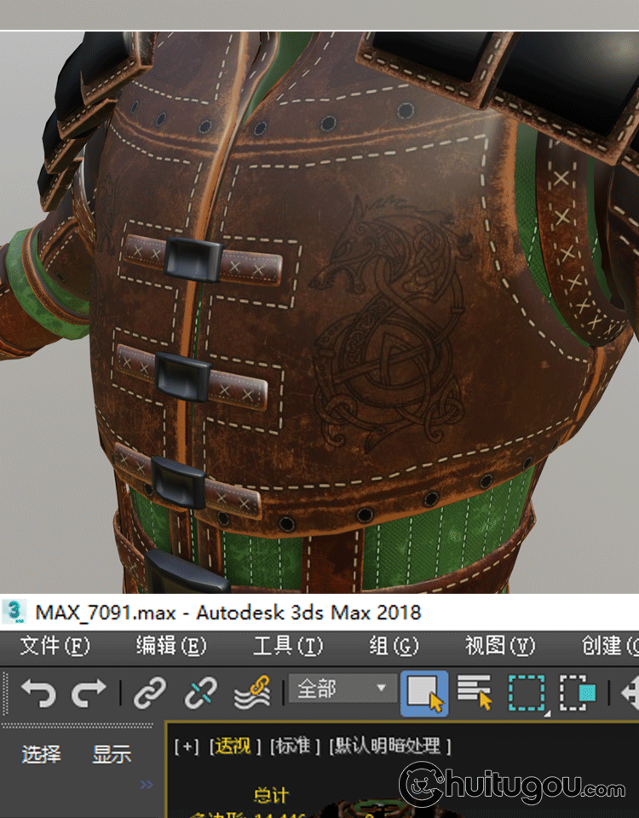Open the Select by Name tool
The width and height of the screenshot is (639, 818).
click(x=475, y=692)
